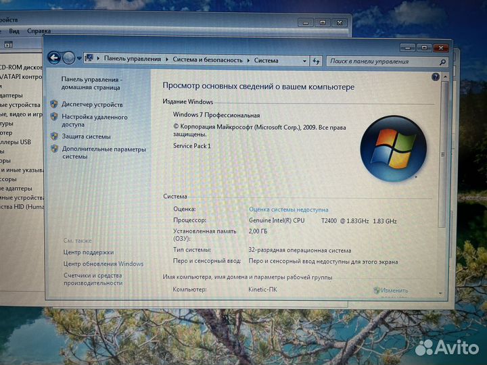
Task: Click the Windows logo image
Action: tap(393, 148)
